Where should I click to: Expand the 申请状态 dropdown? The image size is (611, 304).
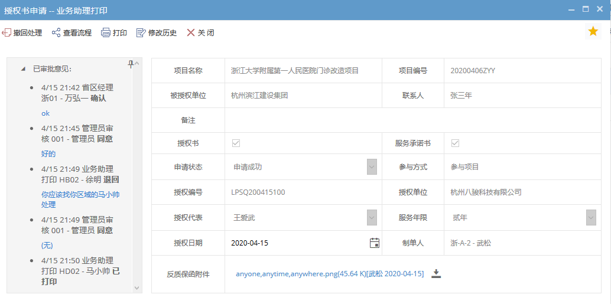(372, 167)
